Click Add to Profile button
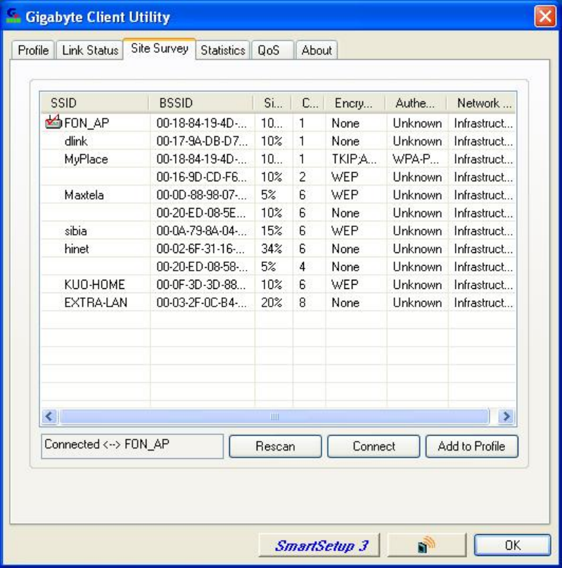 pos(471,446)
